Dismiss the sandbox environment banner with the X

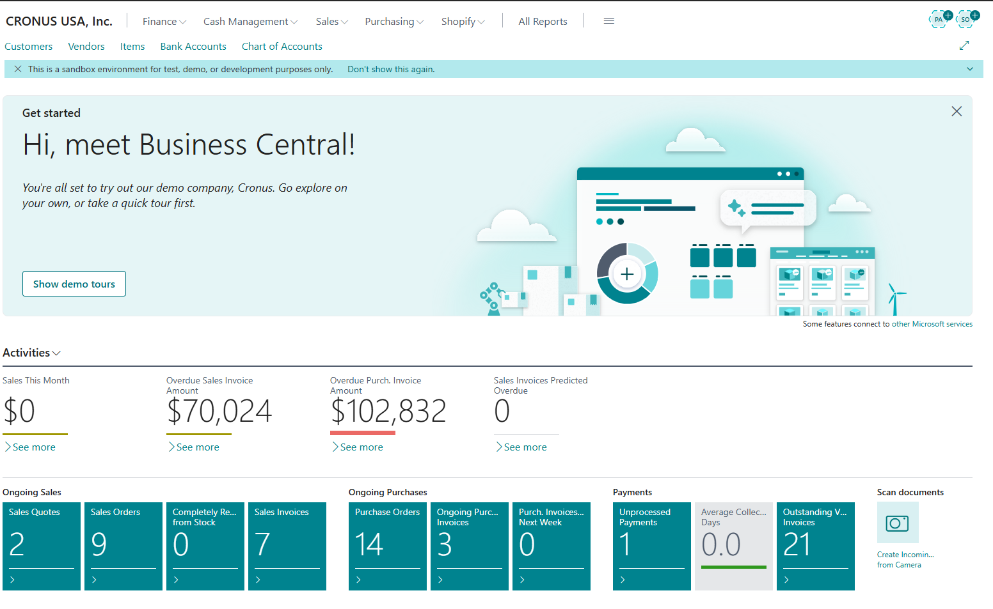(17, 68)
